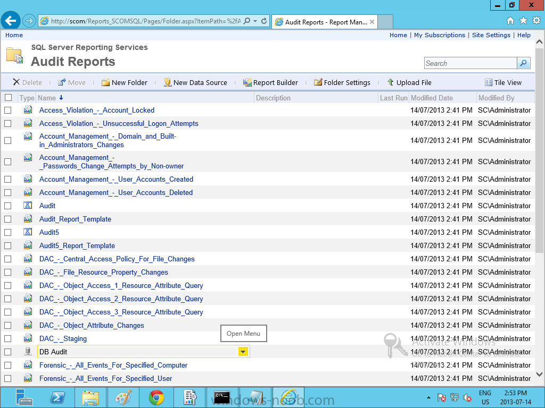Select the checkbox for Account_Management_-_User_Accounts_Deleted
The height and width of the screenshot is (408, 545).
pos(7,192)
